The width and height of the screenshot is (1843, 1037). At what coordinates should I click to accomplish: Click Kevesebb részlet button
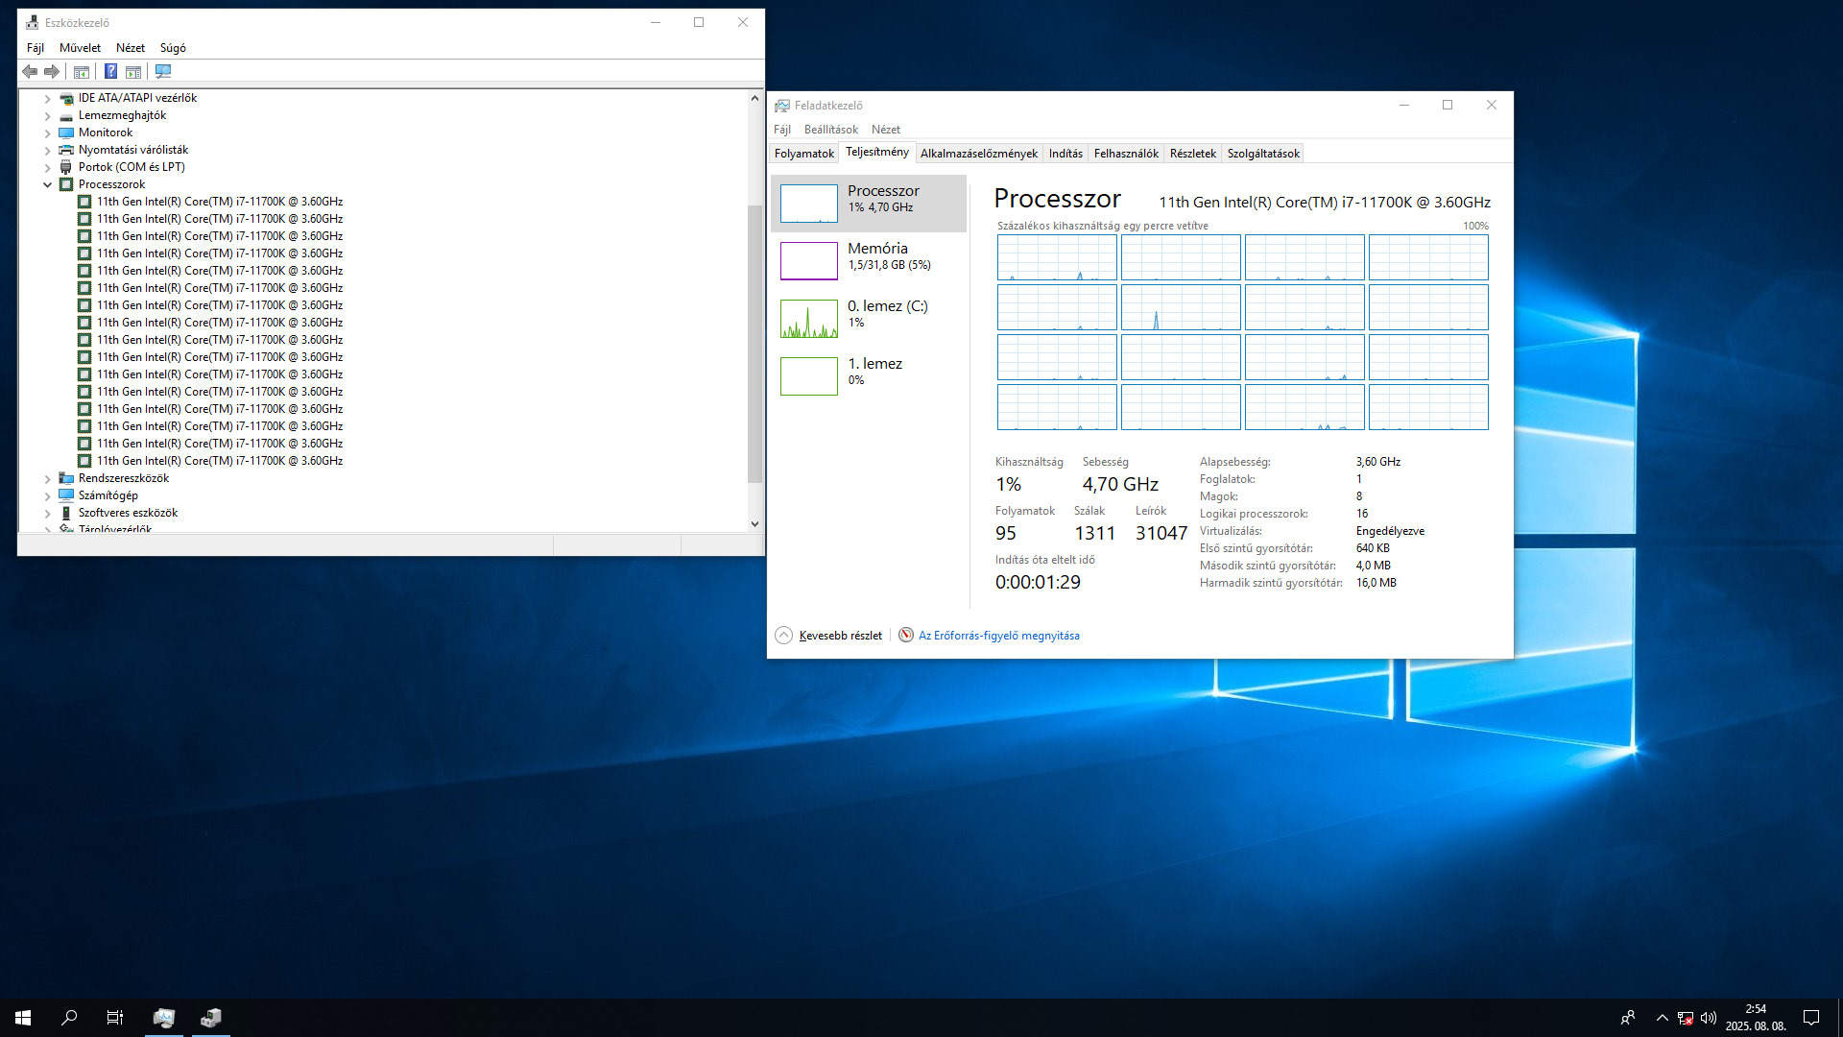[x=839, y=636]
